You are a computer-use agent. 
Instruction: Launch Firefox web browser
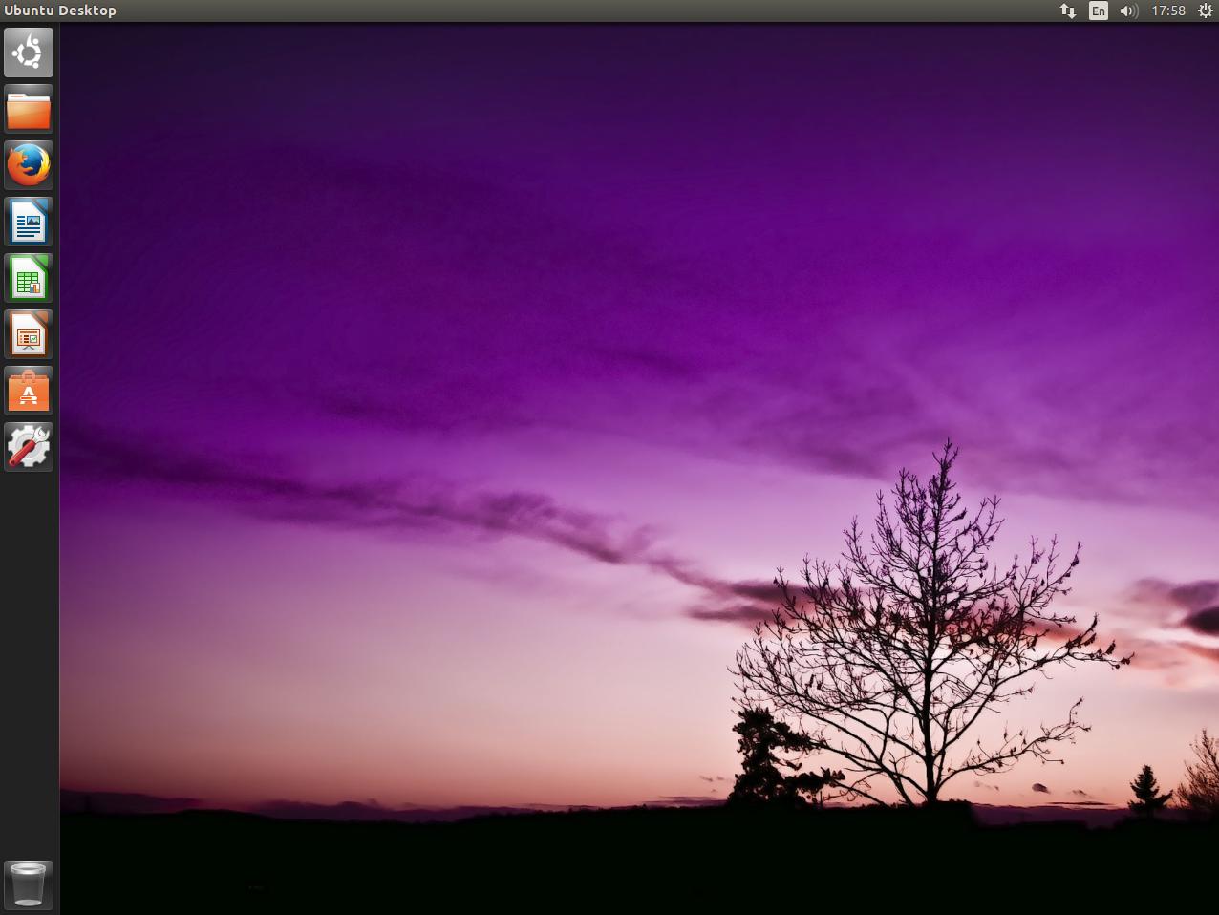coord(29,165)
